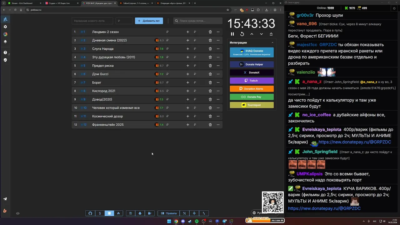Toggle the highlighted film strip toolbar button
The width and height of the screenshot is (400, 225).
[109, 213]
